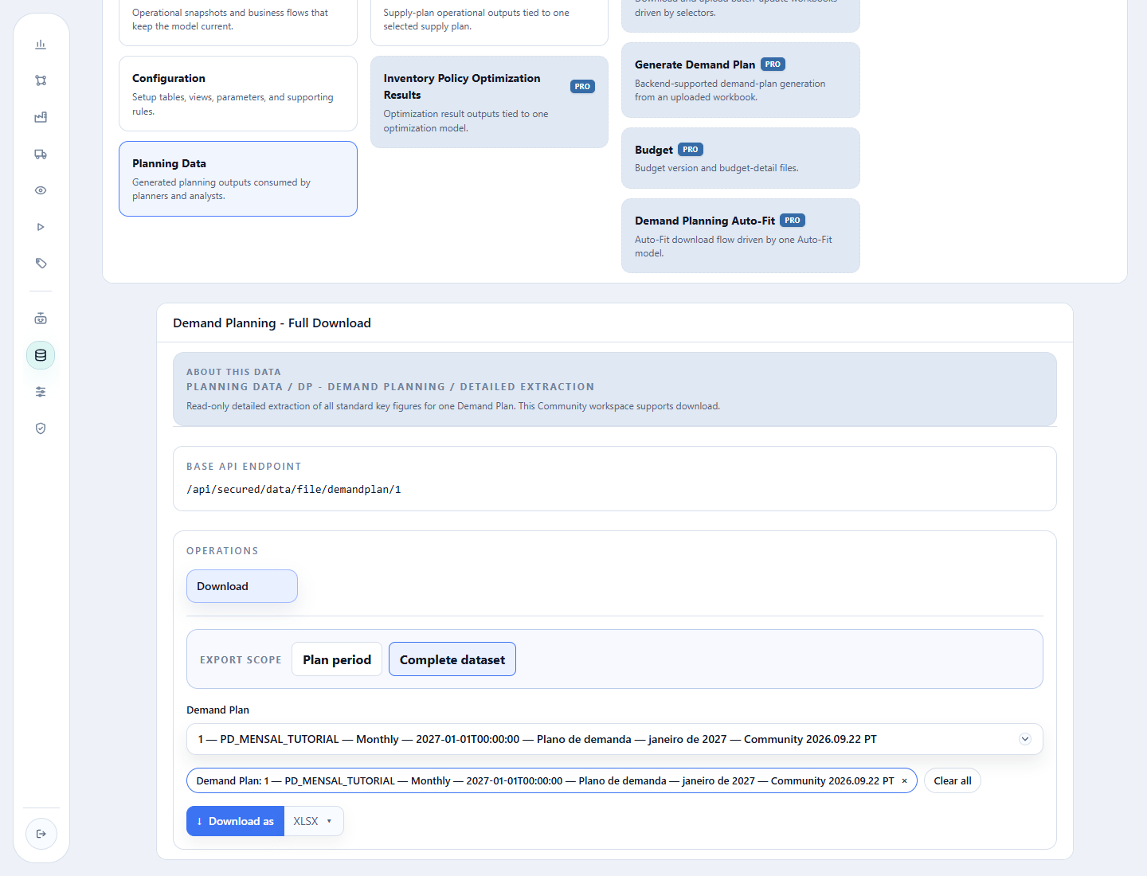Open the bar chart analytics sidebar icon
Image resolution: width=1147 pixels, height=876 pixels.
(41, 45)
